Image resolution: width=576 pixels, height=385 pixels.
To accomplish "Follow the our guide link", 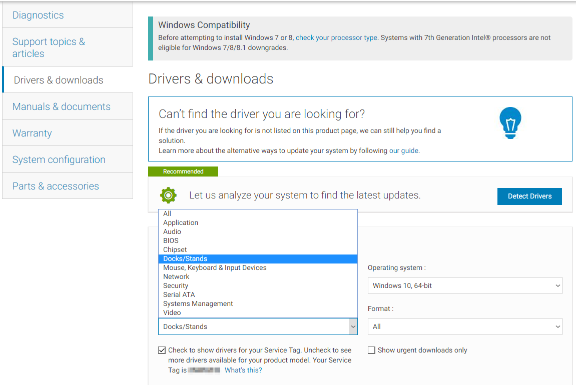I will [x=403, y=150].
